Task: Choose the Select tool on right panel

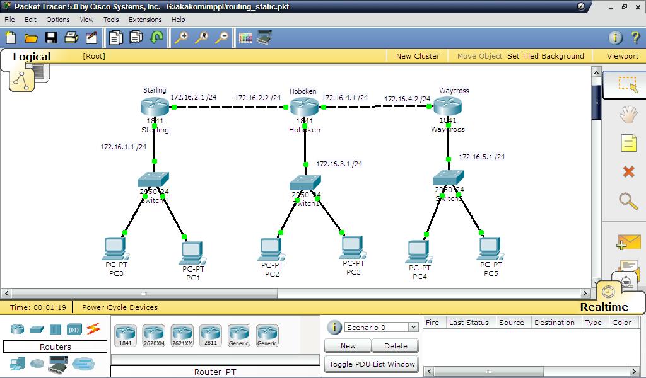Action: pos(628,84)
